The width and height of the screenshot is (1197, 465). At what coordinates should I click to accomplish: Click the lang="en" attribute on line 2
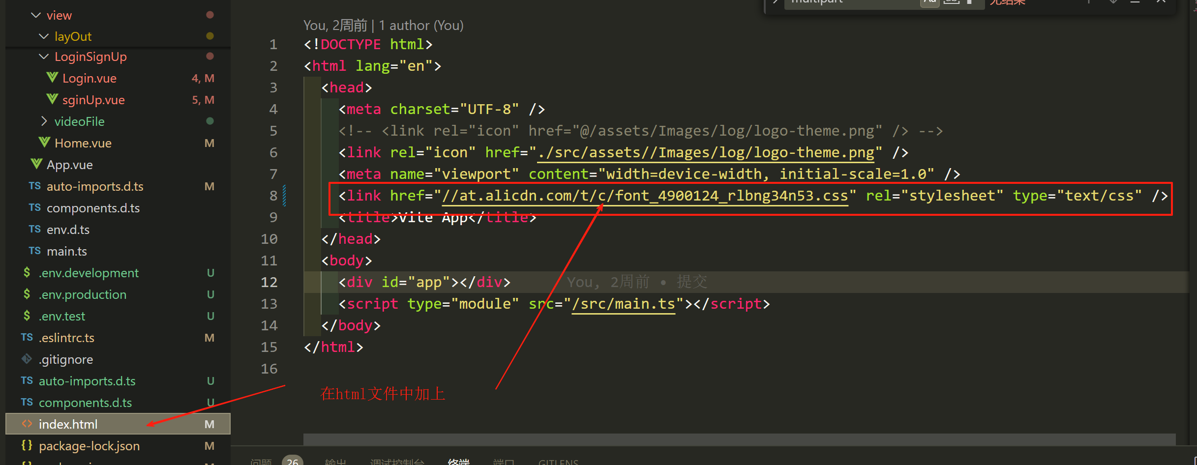[x=394, y=66]
